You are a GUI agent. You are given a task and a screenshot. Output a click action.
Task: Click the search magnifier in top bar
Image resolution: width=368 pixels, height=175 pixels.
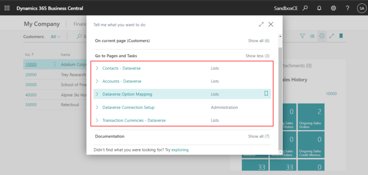pyautogui.click(x=305, y=8)
